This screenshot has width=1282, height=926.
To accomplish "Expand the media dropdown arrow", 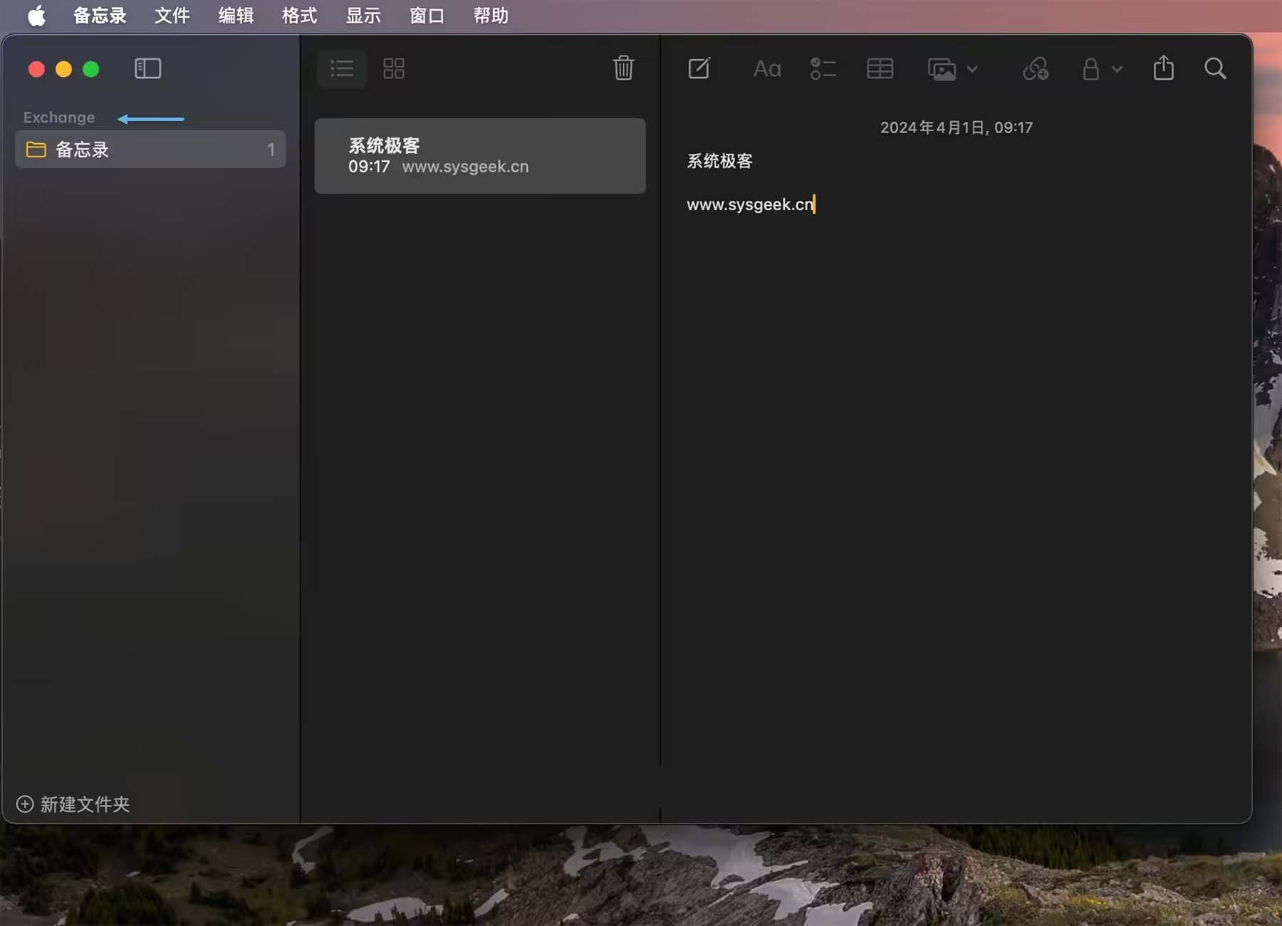I will click(x=972, y=69).
